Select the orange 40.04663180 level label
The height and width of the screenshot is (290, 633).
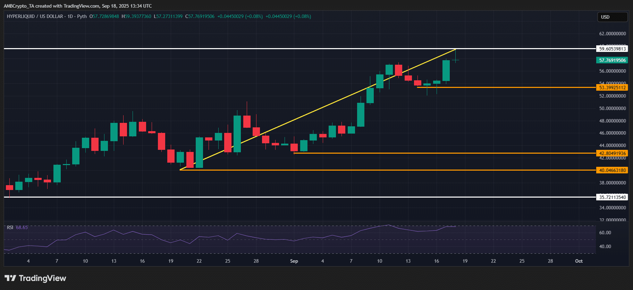tap(612, 170)
